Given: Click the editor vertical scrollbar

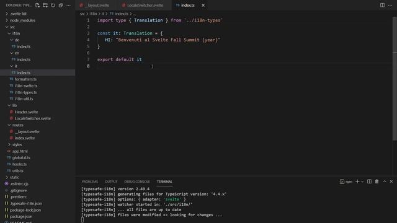Looking at the screenshot, I should [x=395, y=79].
